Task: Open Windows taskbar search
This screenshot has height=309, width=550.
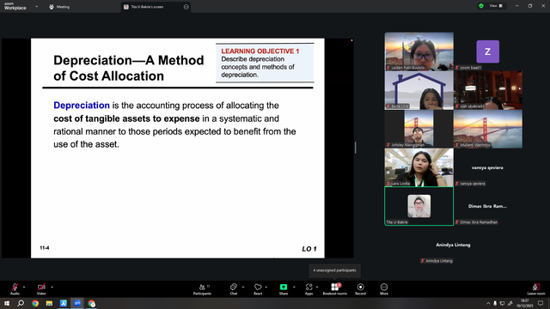Action: (21, 303)
